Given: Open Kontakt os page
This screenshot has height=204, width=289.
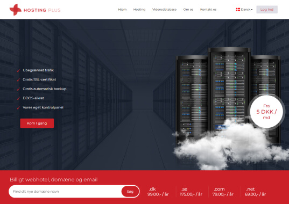Looking at the screenshot, I should (x=208, y=10).
